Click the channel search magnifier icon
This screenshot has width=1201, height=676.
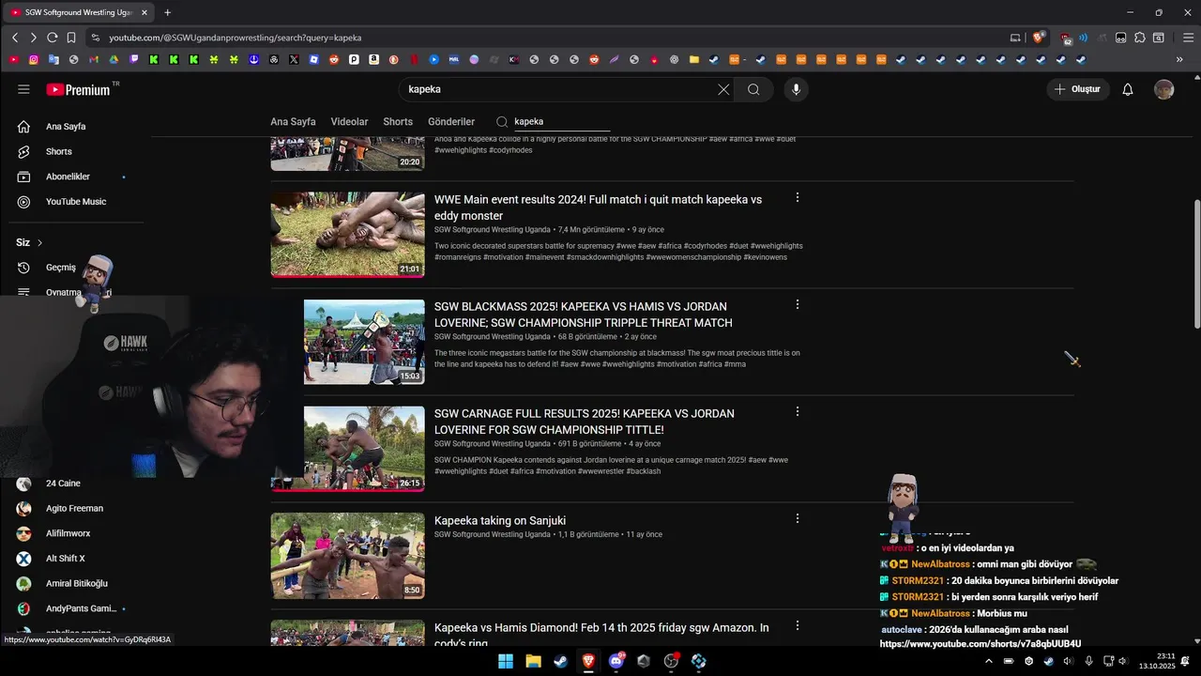[502, 122]
